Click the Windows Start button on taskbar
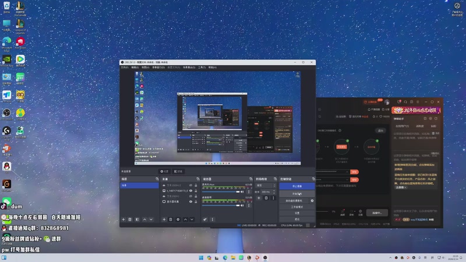The width and height of the screenshot is (466, 262). tap(200, 257)
